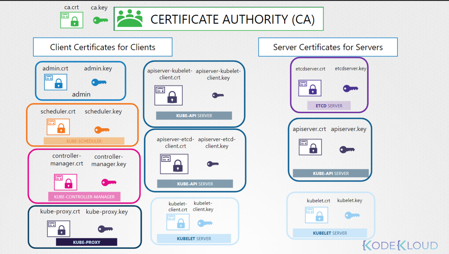Click the kubelet.crt text label

[318, 201]
